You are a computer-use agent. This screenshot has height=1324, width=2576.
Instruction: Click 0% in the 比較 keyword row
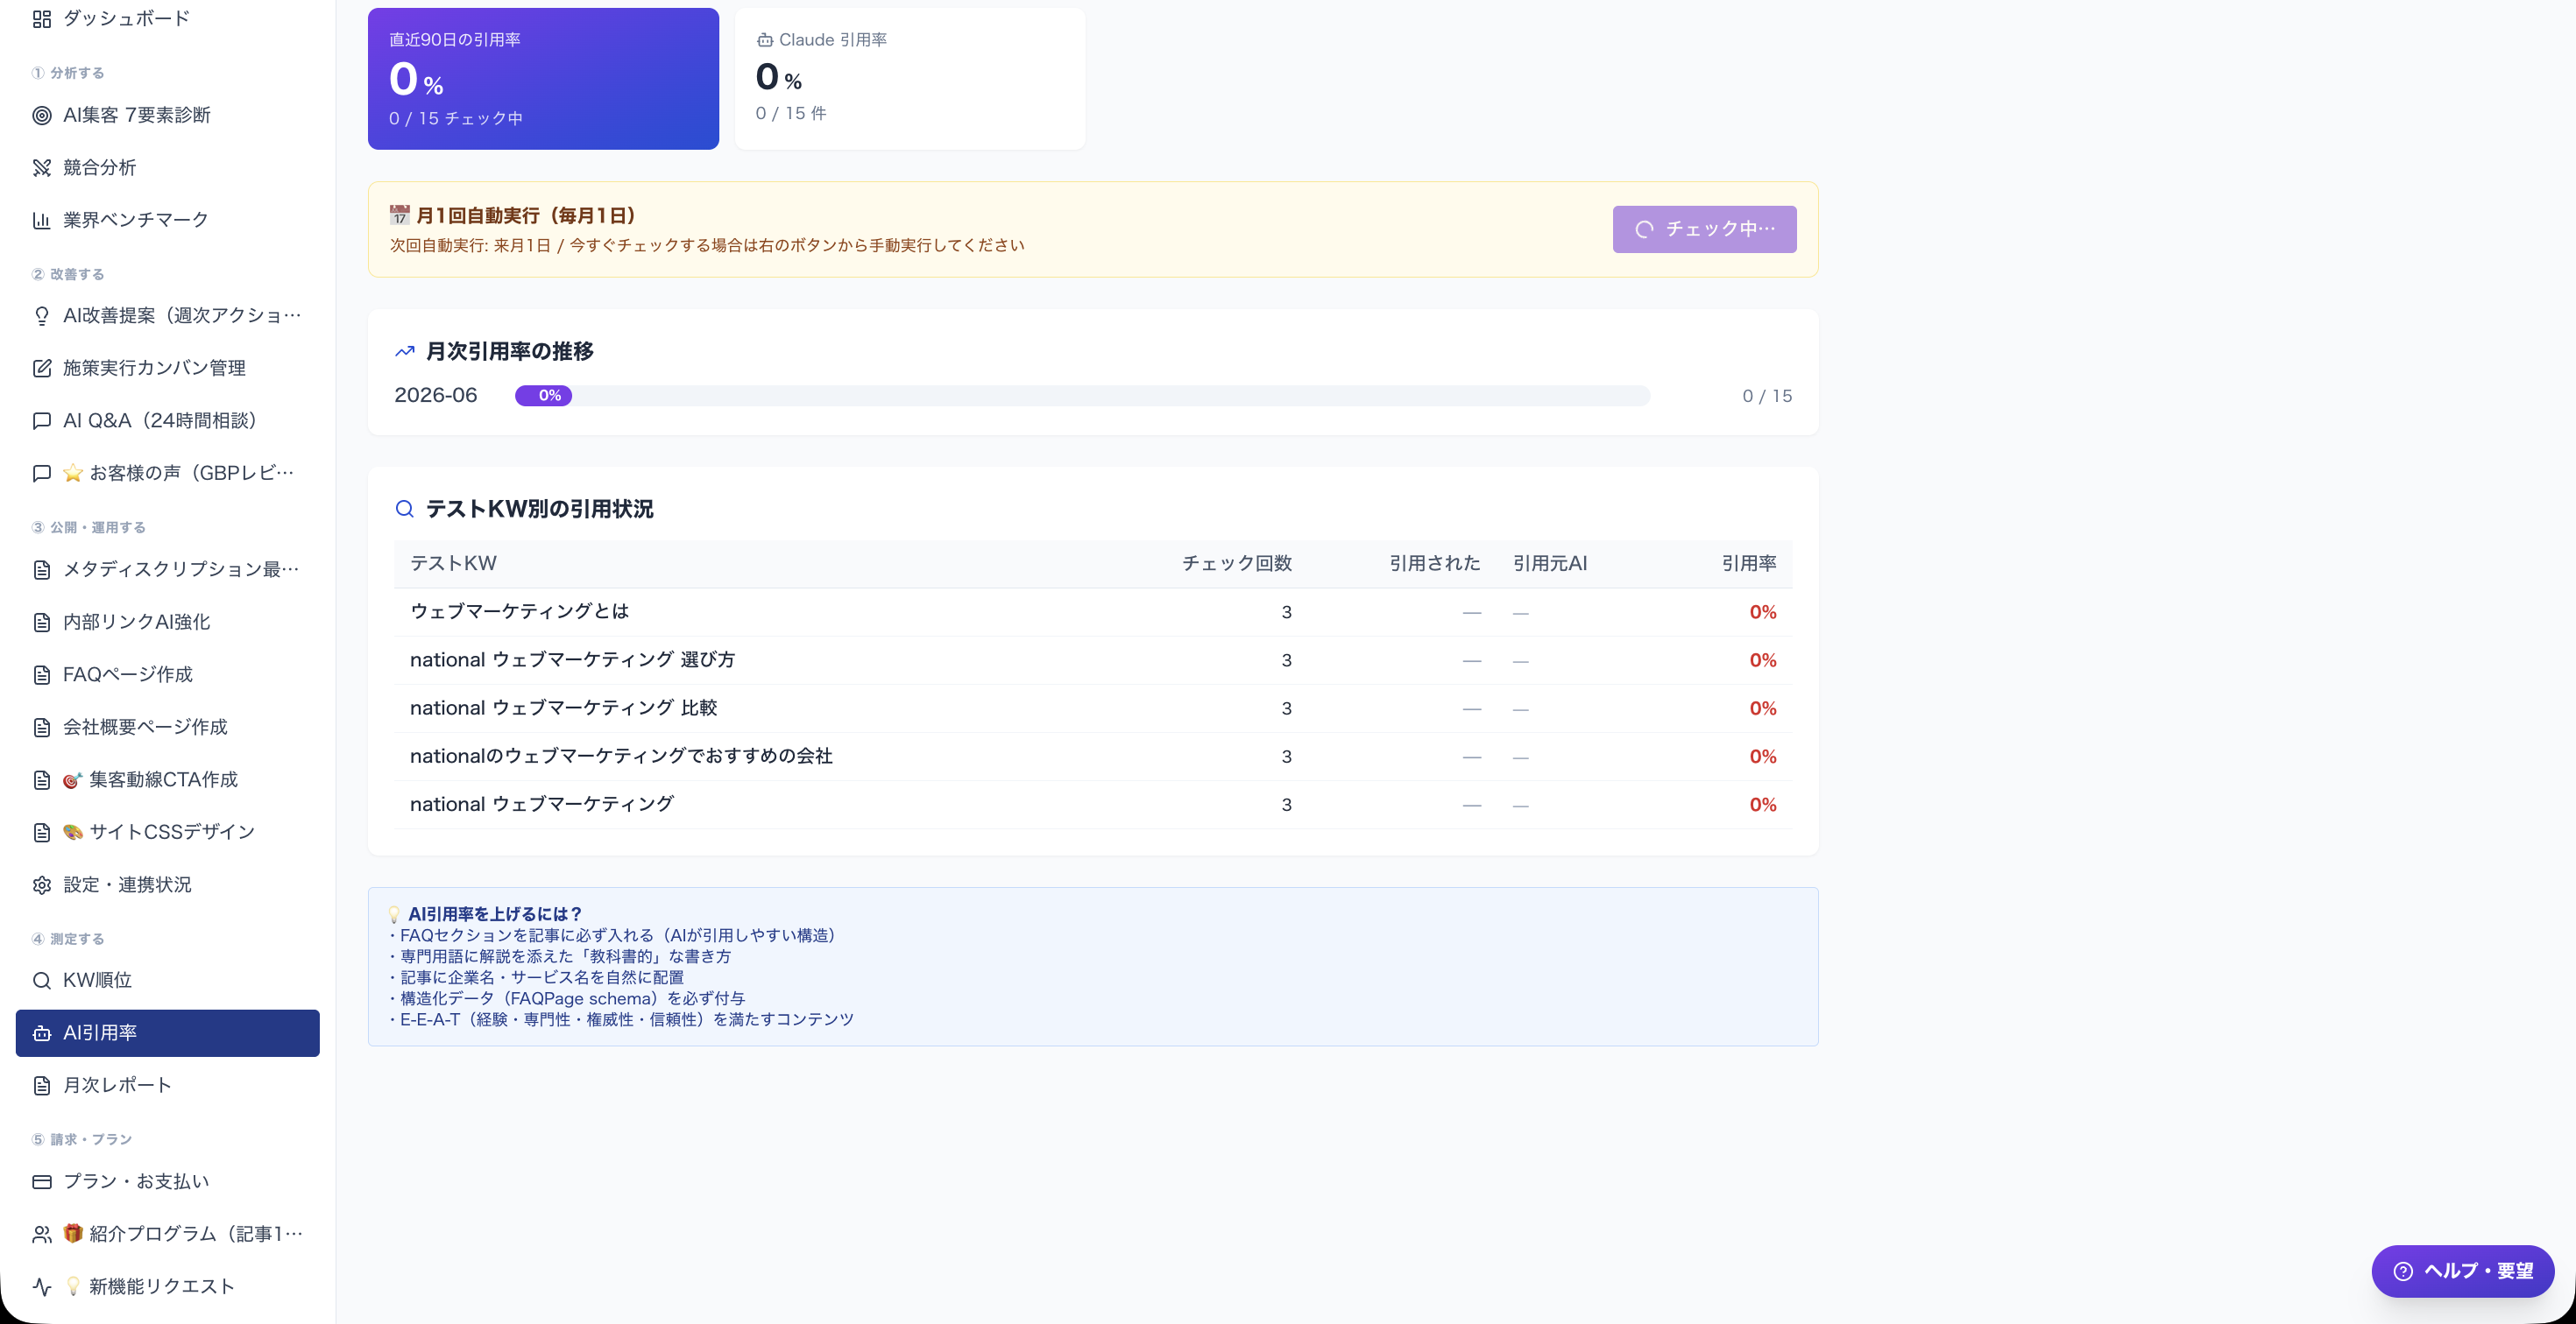click(1763, 708)
